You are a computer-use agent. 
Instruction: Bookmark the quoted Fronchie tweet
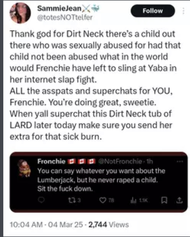(163, 200)
